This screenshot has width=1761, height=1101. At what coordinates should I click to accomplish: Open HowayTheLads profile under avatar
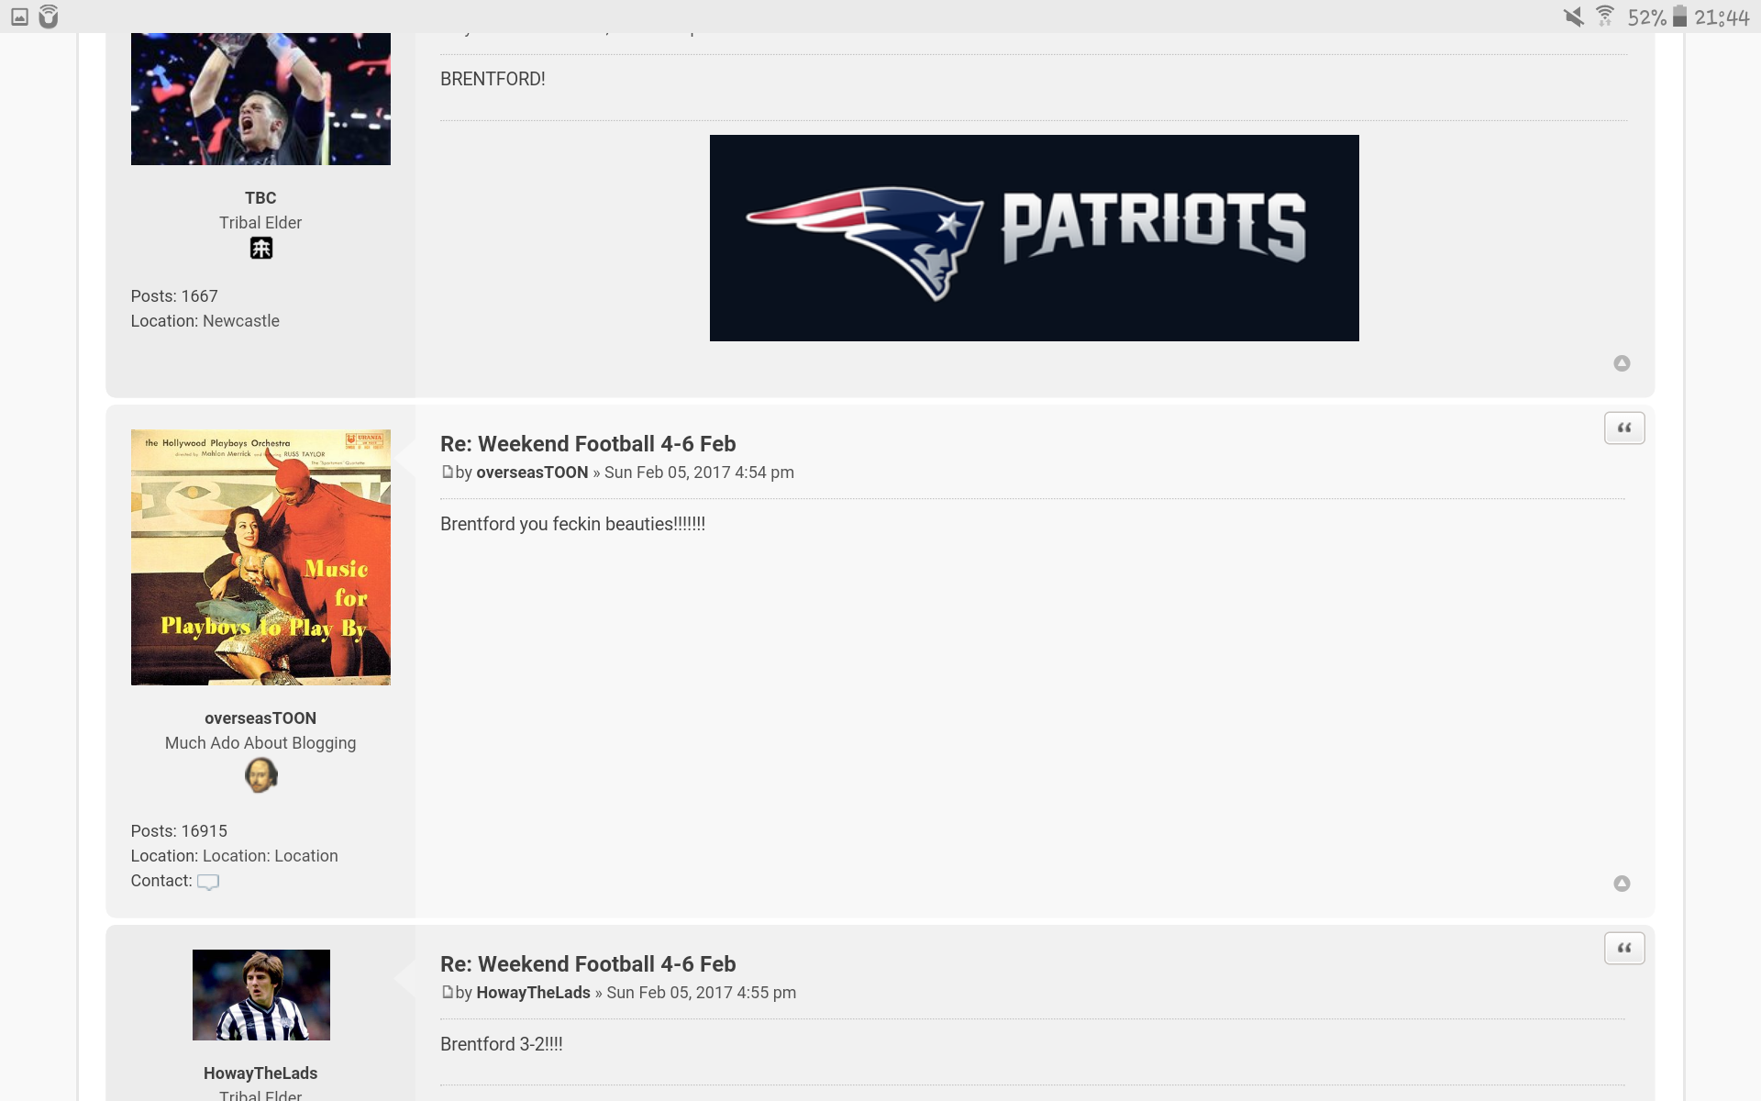(x=260, y=1073)
